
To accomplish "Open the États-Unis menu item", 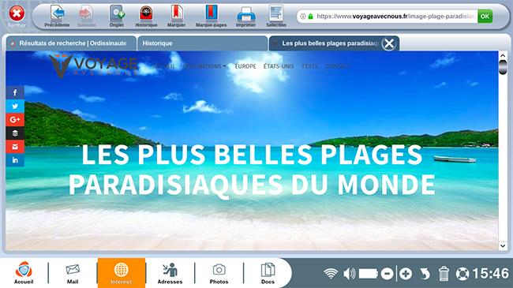I will (279, 66).
